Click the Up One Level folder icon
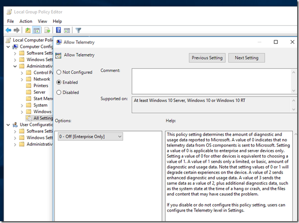The height and width of the screenshot is (223, 299). (28, 30)
